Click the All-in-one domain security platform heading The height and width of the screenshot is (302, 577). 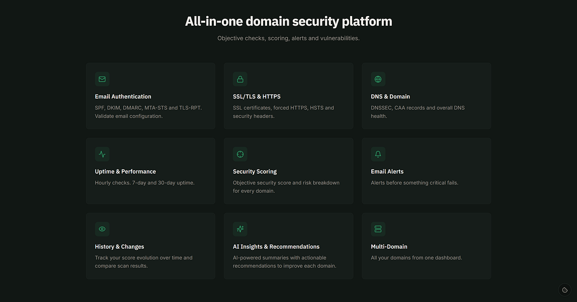(x=289, y=21)
